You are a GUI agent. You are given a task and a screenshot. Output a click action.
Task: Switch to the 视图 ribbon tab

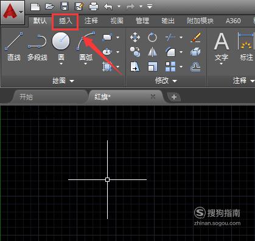click(x=117, y=21)
